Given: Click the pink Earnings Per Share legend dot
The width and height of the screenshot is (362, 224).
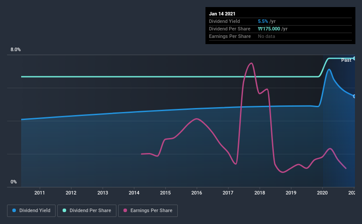Looking at the screenshot, I should [x=125, y=210].
